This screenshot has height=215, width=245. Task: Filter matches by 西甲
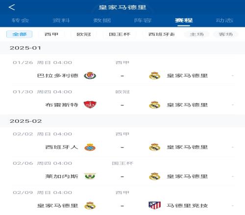coord(51,34)
